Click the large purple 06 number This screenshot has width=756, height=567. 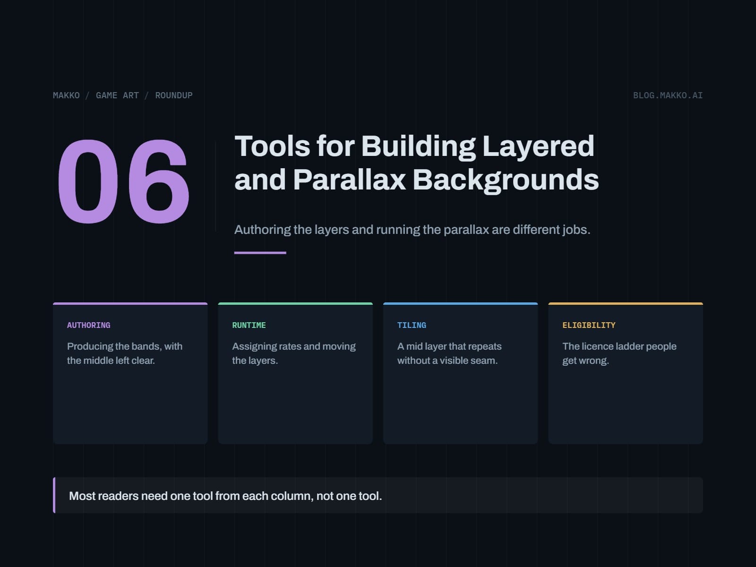(x=123, y=182)
